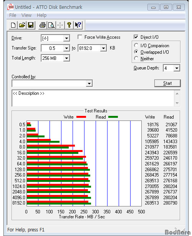Image resolution: width=192 pixels, height=236 pixels.
Task: Activate the context help arrow icon
Action: (78, 25)
